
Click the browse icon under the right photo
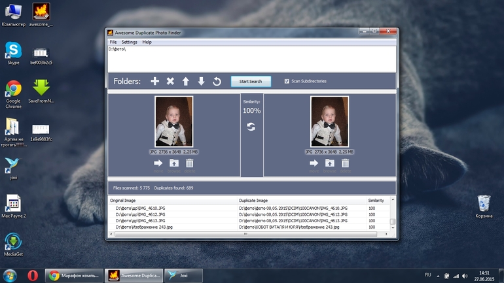pyautogui.click(x=330, y=163)
